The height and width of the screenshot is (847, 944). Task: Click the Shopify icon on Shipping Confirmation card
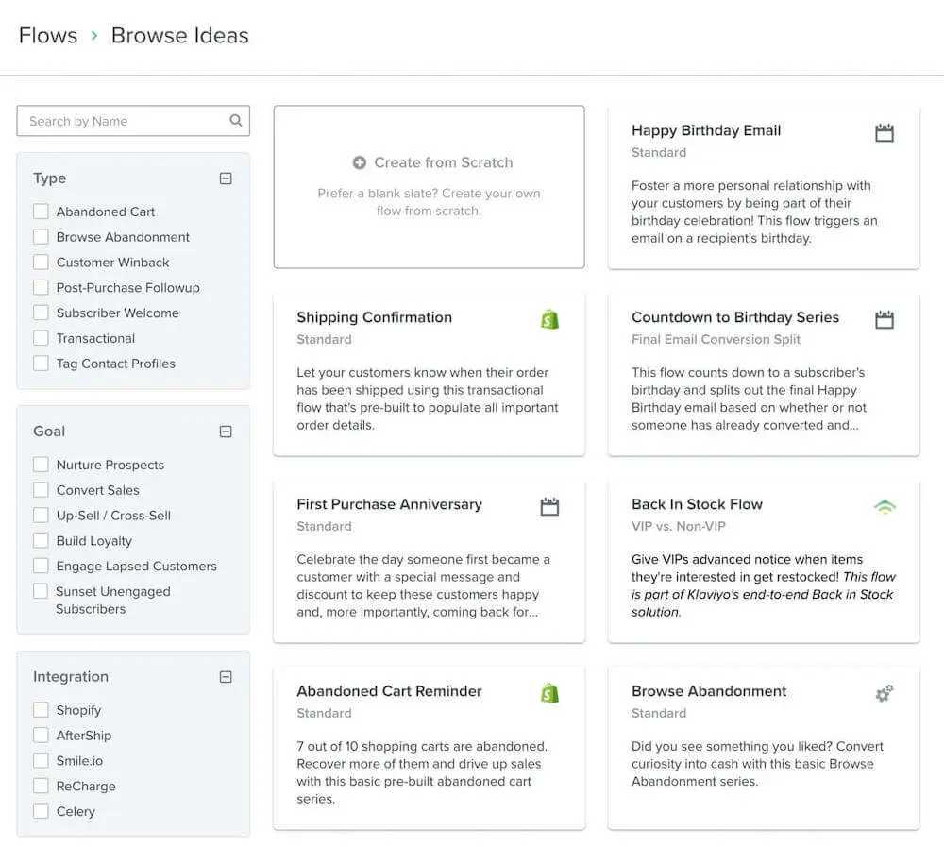click(x=549, y=319)
